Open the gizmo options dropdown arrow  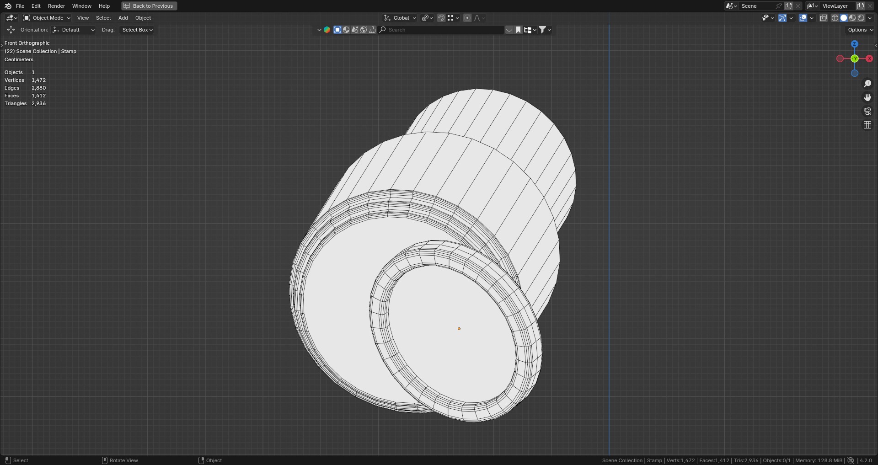(x=791, y=18)
